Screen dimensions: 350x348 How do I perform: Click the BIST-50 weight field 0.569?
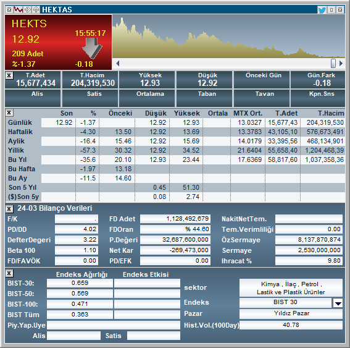click(x=80, y=294)
